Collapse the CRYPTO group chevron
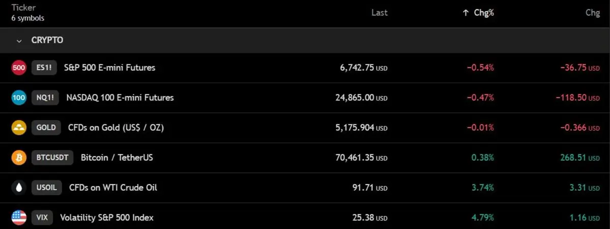Viewport: 610px width, 229px height. coord(19,41)
